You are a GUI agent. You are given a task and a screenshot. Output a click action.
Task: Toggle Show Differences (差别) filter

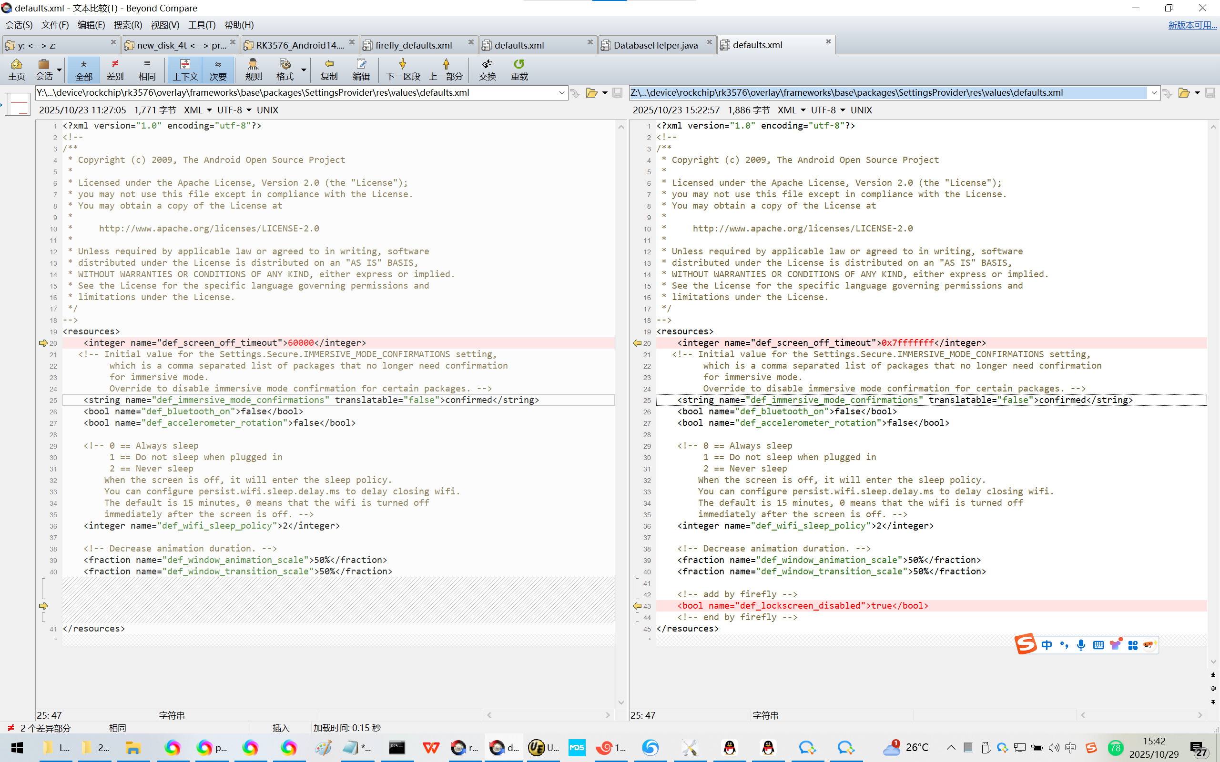[x=115, y=69]
